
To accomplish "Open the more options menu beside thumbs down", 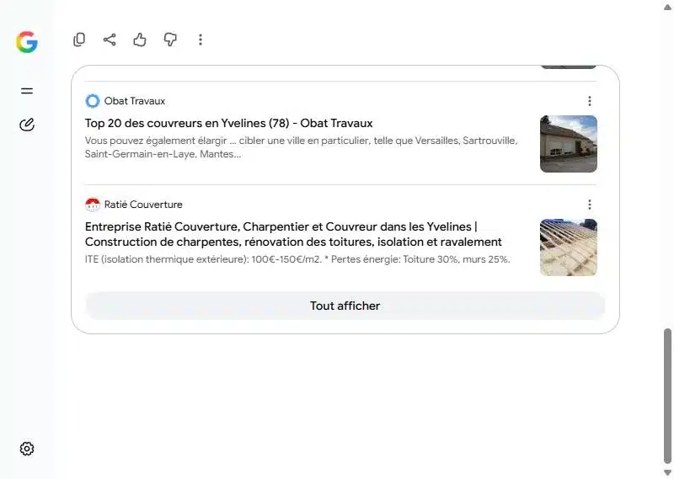I will [201, 40].
